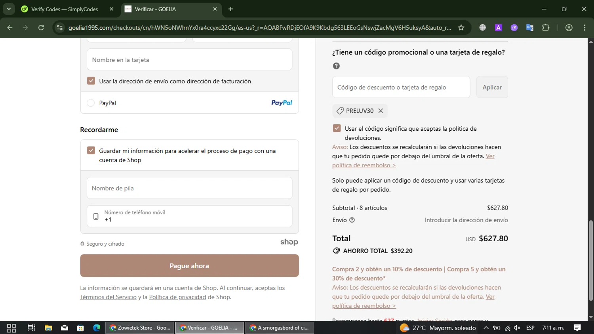This screenshot has width=594, height=334.
Task: Open the network tray icon
Action: pyautogui.click(x=507, y=328)
